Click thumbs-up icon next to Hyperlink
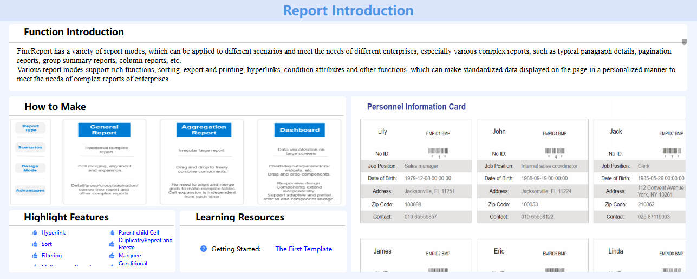This screenshot has height=279, width=697. [35, 233]
